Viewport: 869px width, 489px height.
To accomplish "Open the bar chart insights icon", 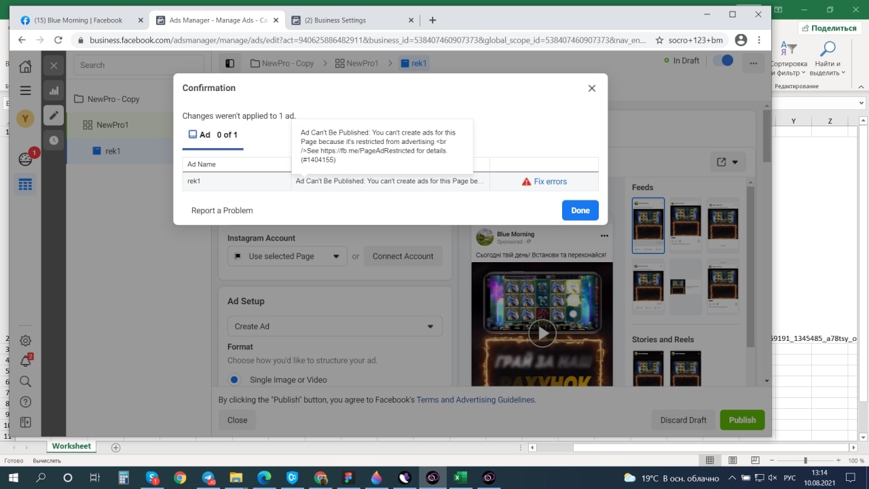I will (54, 90).
